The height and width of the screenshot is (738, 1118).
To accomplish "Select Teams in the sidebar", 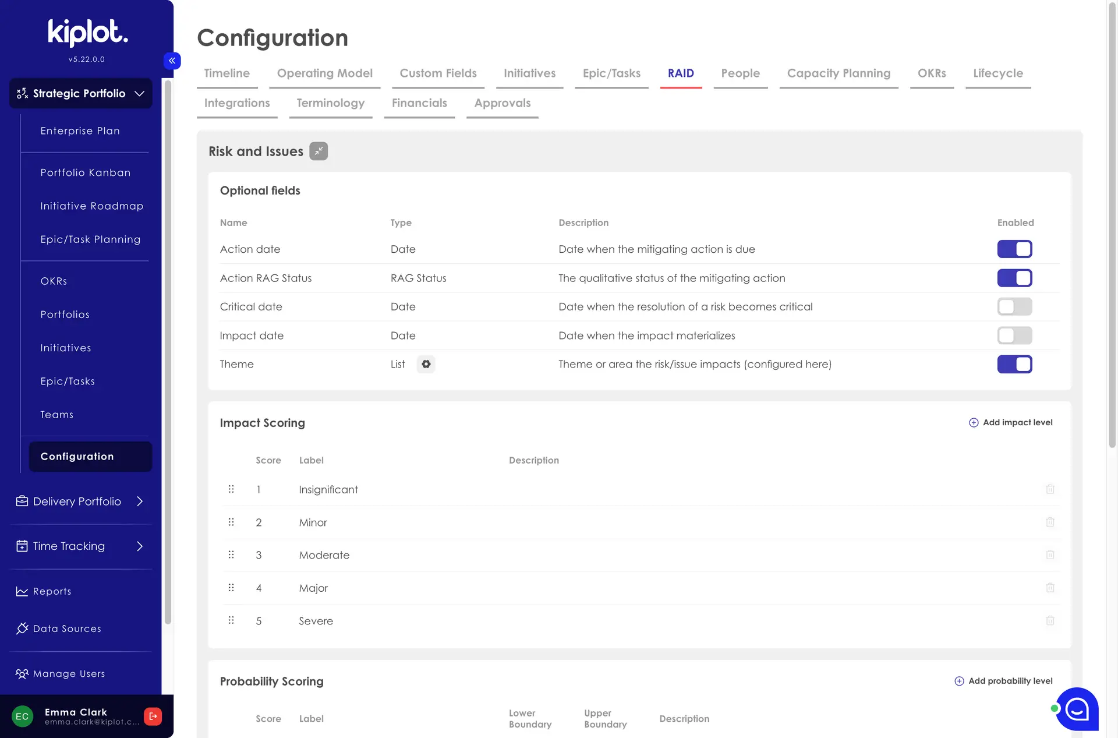I will coord(56,414).
